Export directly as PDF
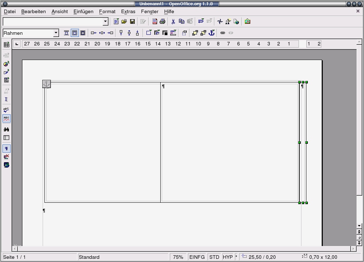This screenshot has height=262, width=364. click(x=155, y=22)
